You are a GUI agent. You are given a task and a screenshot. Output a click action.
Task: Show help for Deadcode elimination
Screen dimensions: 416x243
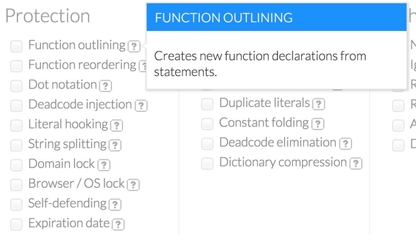(x=345, y=143)
